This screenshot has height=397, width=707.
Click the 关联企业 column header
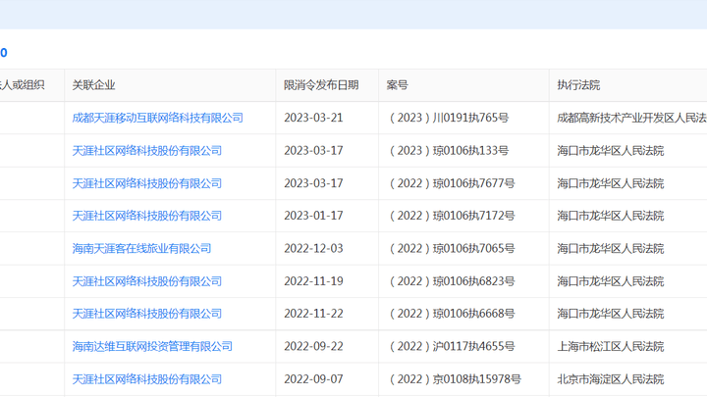coord(94,85)
